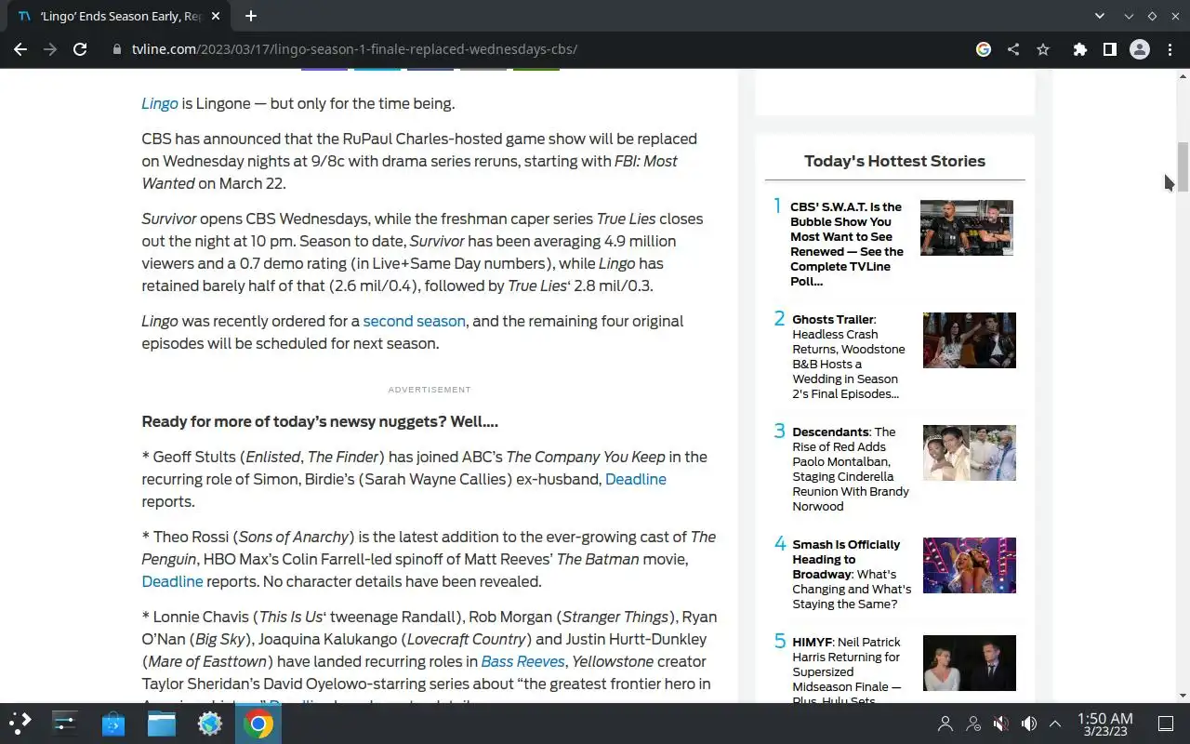Open the application launcher in taskbar

pyautogui.click(x=20, y=723)
